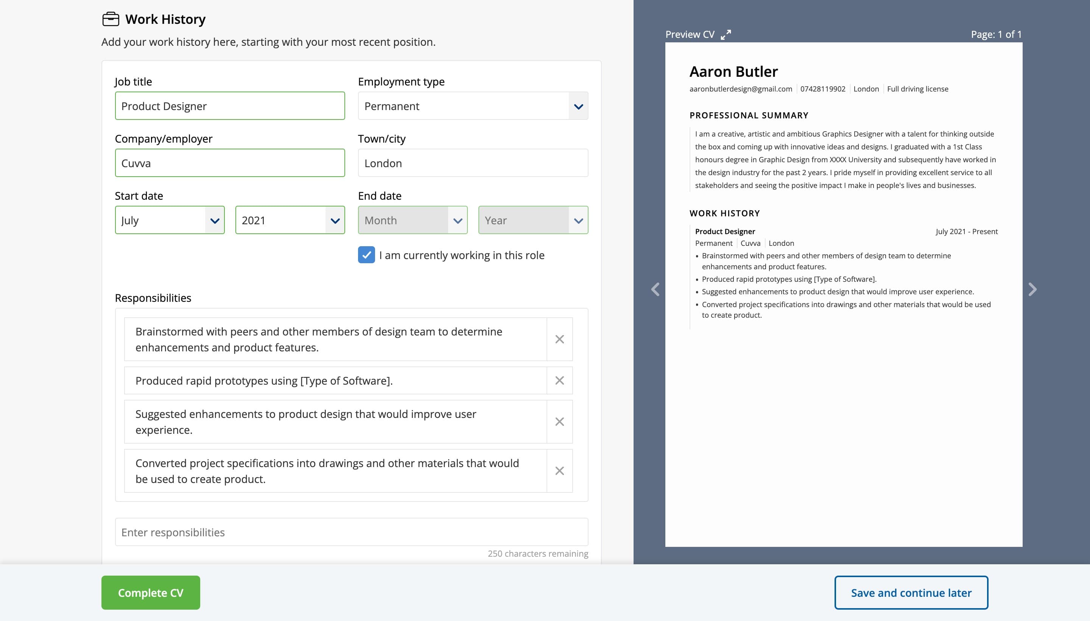Click Save and continue later button
Viewport: 1090px width, 621px height.
[x=911, y=593]
